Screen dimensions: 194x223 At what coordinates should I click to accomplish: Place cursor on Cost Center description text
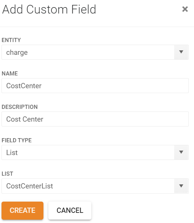[25, 119]
